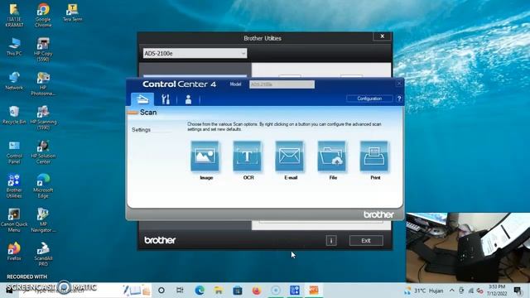Select the folder icon beside Google Chrome
This screenshot has height=298, width=530.
coord(14,15)
